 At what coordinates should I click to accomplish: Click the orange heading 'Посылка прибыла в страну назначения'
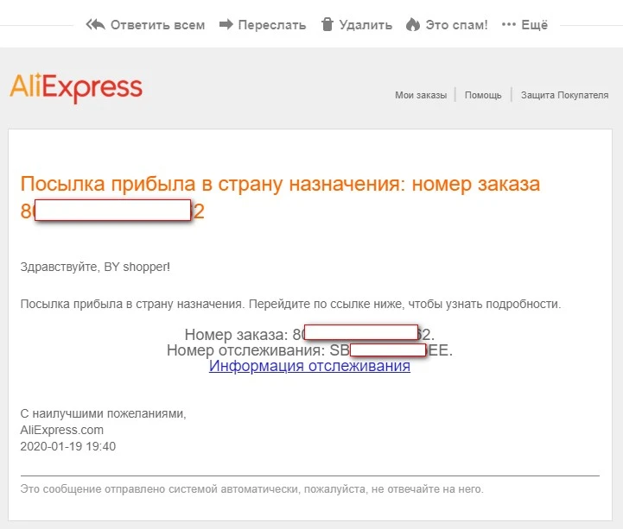pos(212,184)
